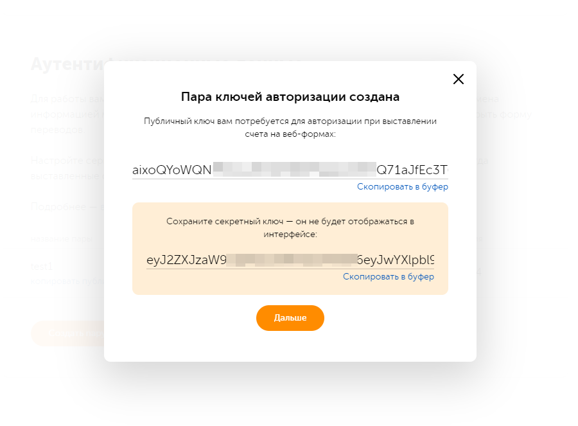This screenshot has height=426, width=578.
Task: Click the public key description text
Action: coord(290,127)
